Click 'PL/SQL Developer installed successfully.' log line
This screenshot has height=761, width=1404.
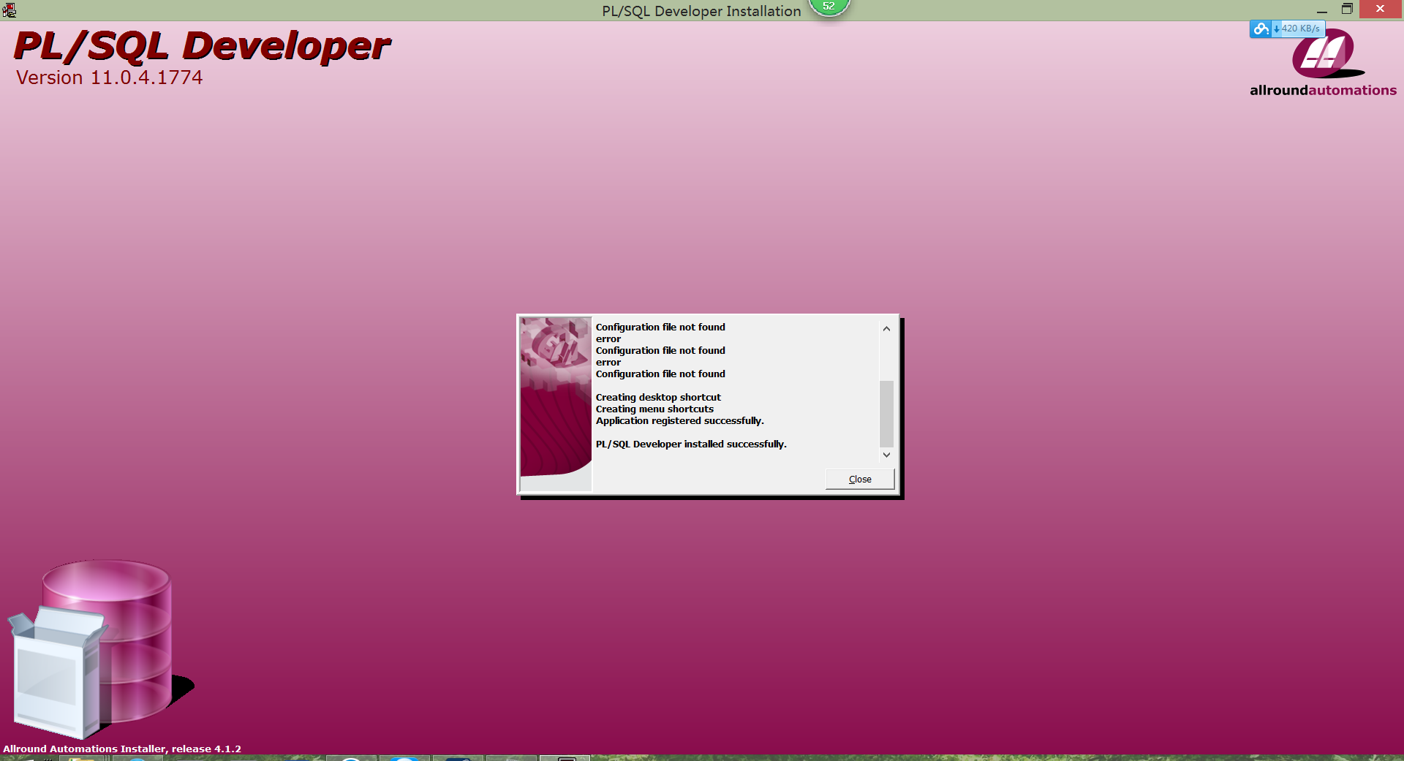691,444
